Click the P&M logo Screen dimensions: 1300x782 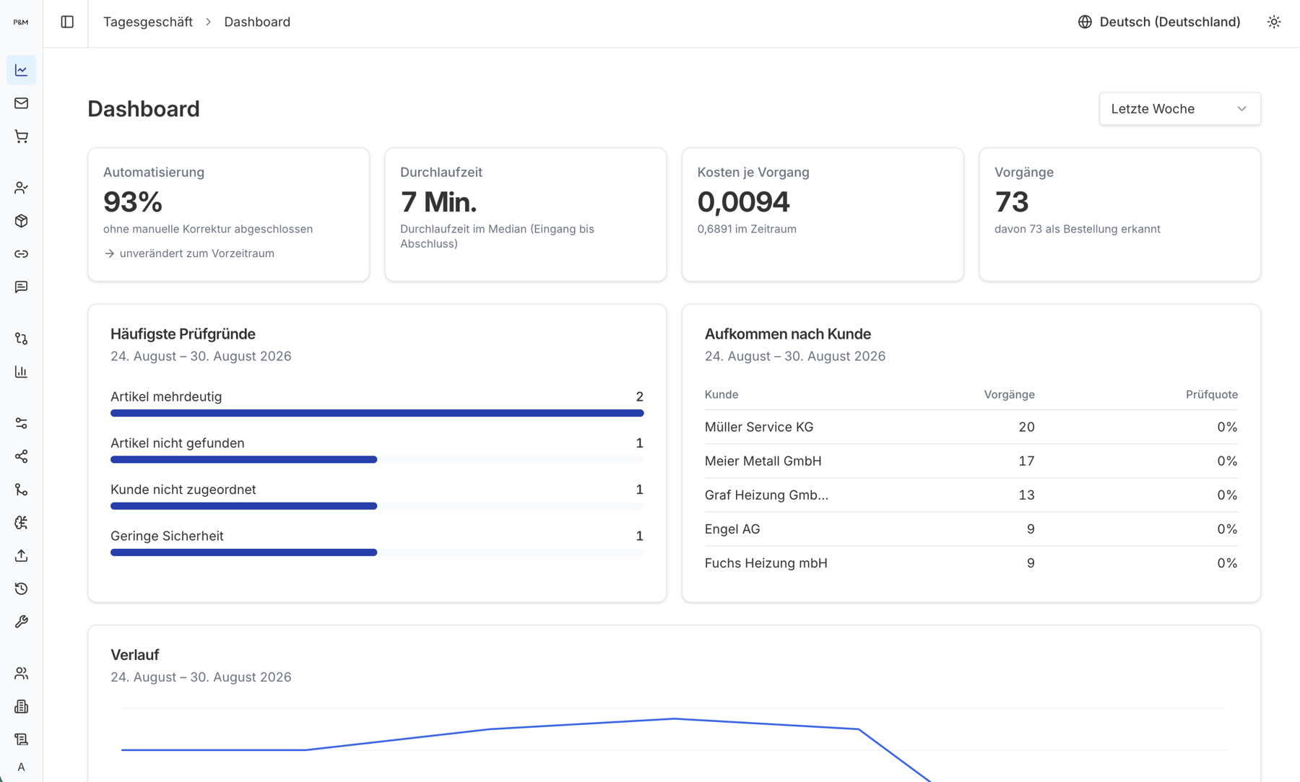tap(21, 22)
